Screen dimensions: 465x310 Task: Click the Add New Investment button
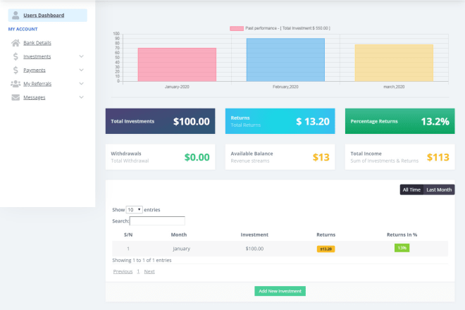point(280,291)
